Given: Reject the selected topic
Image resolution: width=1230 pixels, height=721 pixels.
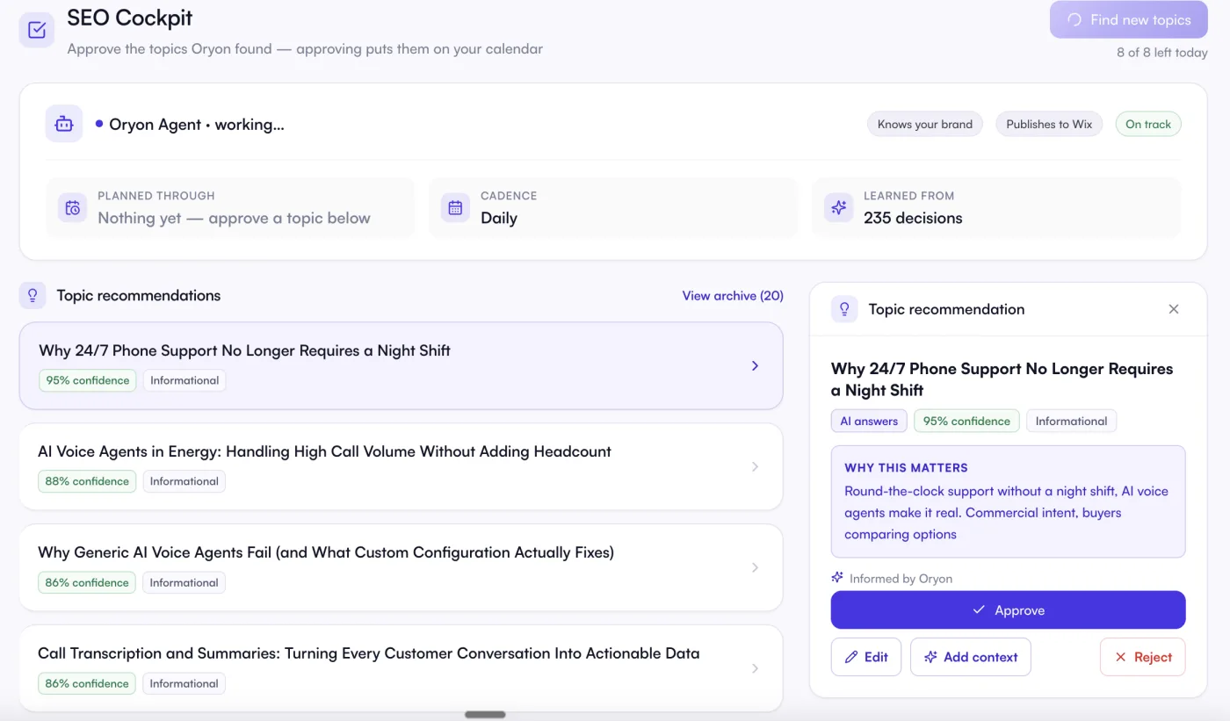Looking at the screenshot, I should point(1142,657).
